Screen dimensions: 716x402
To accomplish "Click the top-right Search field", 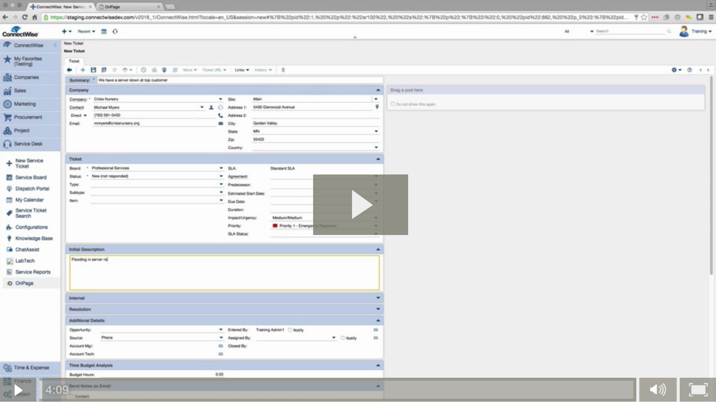I will pos(630,31).
